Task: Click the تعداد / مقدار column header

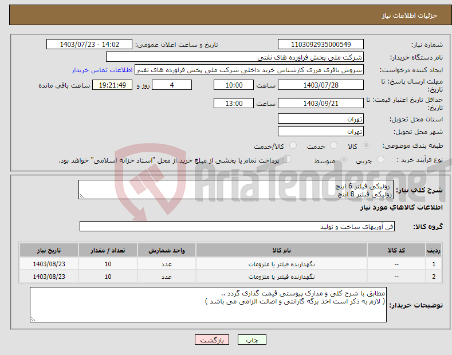Action: (108, 250)
